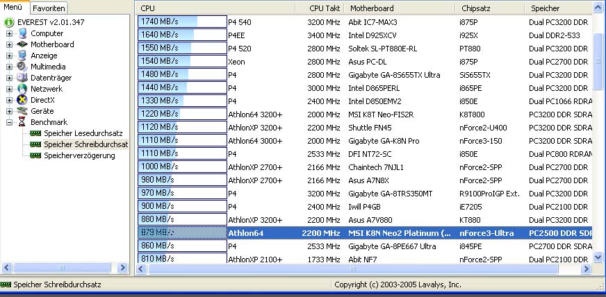Viewport: 606px width, 297px height.
Task: Select the Athlon64 3200+ row
Action: pos(364,114)
